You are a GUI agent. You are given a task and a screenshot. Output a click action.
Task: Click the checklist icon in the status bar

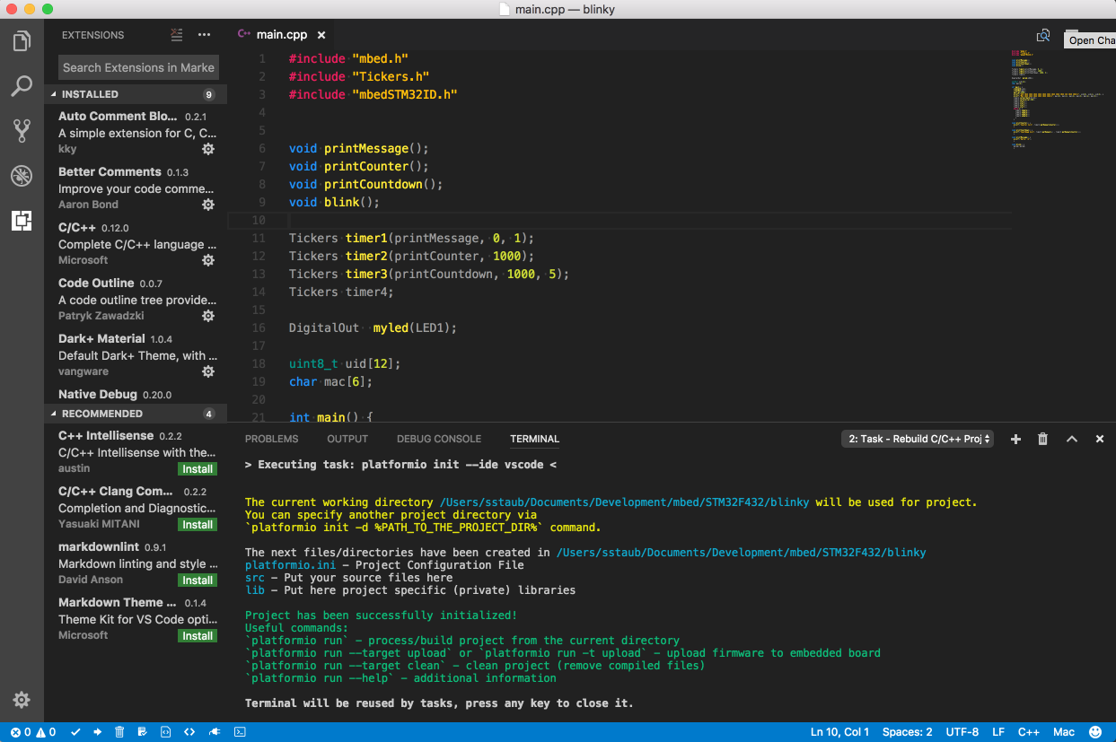coord(143,732)
